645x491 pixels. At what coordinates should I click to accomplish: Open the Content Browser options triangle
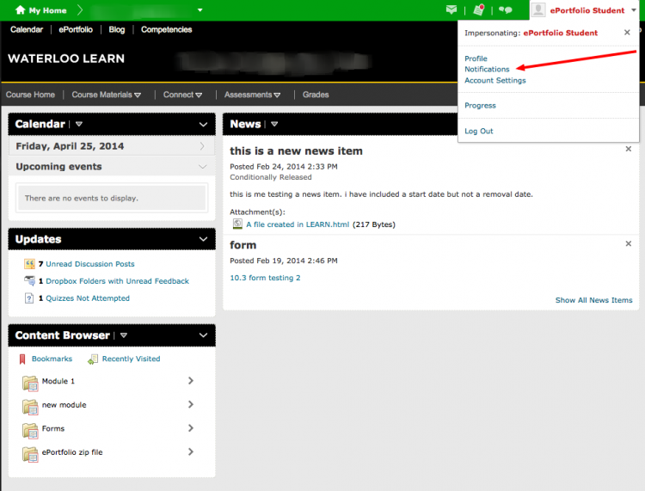point(123,335)
